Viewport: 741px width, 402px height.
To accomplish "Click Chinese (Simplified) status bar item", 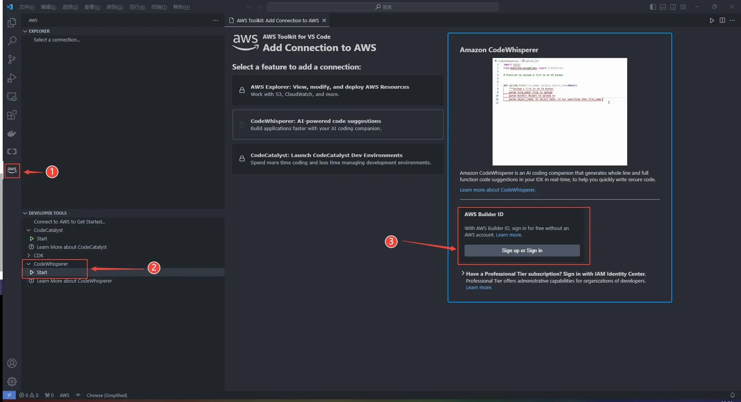I will coord(107,395).
